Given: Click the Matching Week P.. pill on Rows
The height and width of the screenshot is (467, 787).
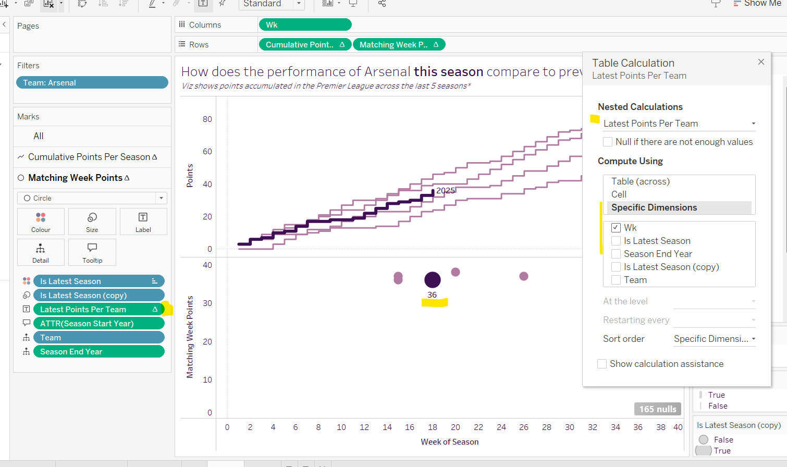Looking at the screenshot, I should pyautogui.click(x=399, y=44).
